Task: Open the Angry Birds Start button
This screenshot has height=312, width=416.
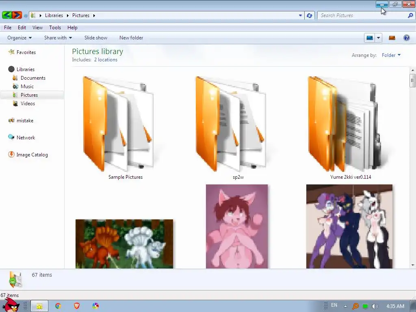Action: (x=11, y=305)
